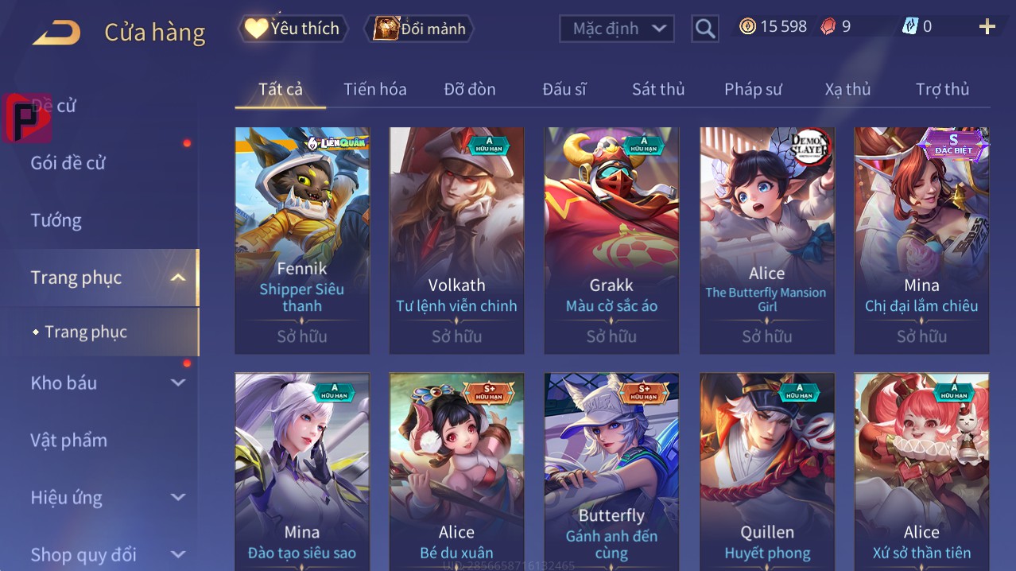Open Yêu thích heart favorites
This screenshot has width=1016, height=571.
coord(293,29)
